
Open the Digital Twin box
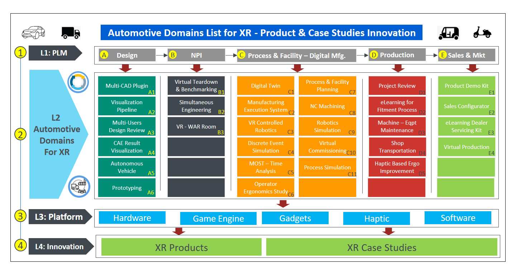point(266,86)
